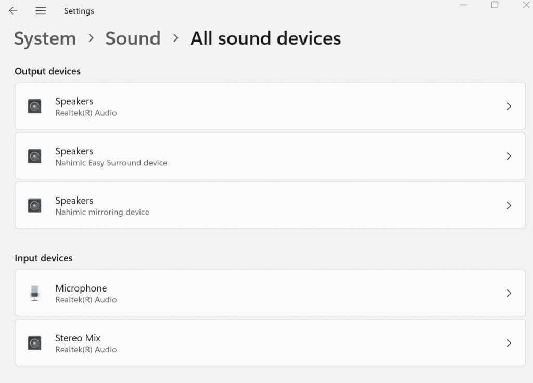This screenshot has height=383, width=533.
Task: Minimize the Settings window
Action: [463, 5]
